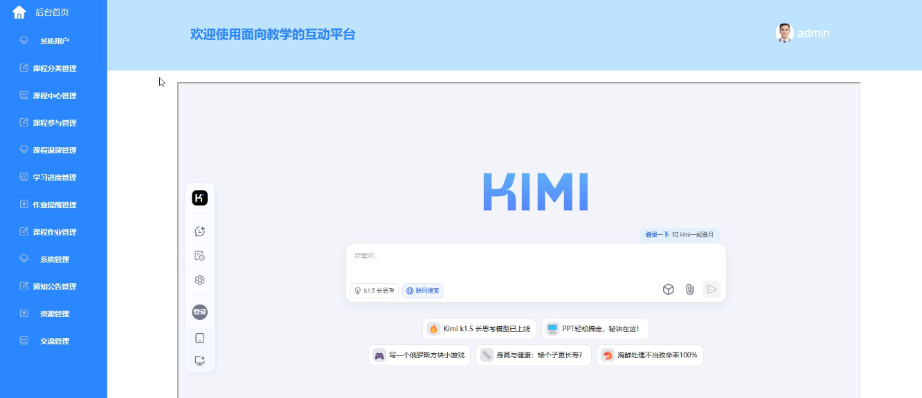This screenshot has height=398, width=922.
Task: Click the admin username text
Action: pos(813,33)
